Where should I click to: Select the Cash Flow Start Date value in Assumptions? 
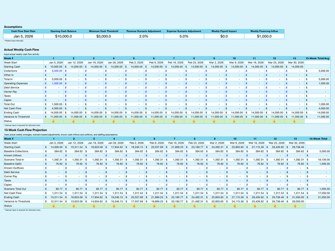[x=23, y=36]
